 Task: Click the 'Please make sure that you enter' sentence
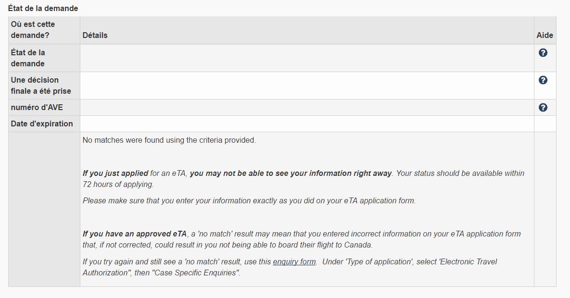coord(249,200)
